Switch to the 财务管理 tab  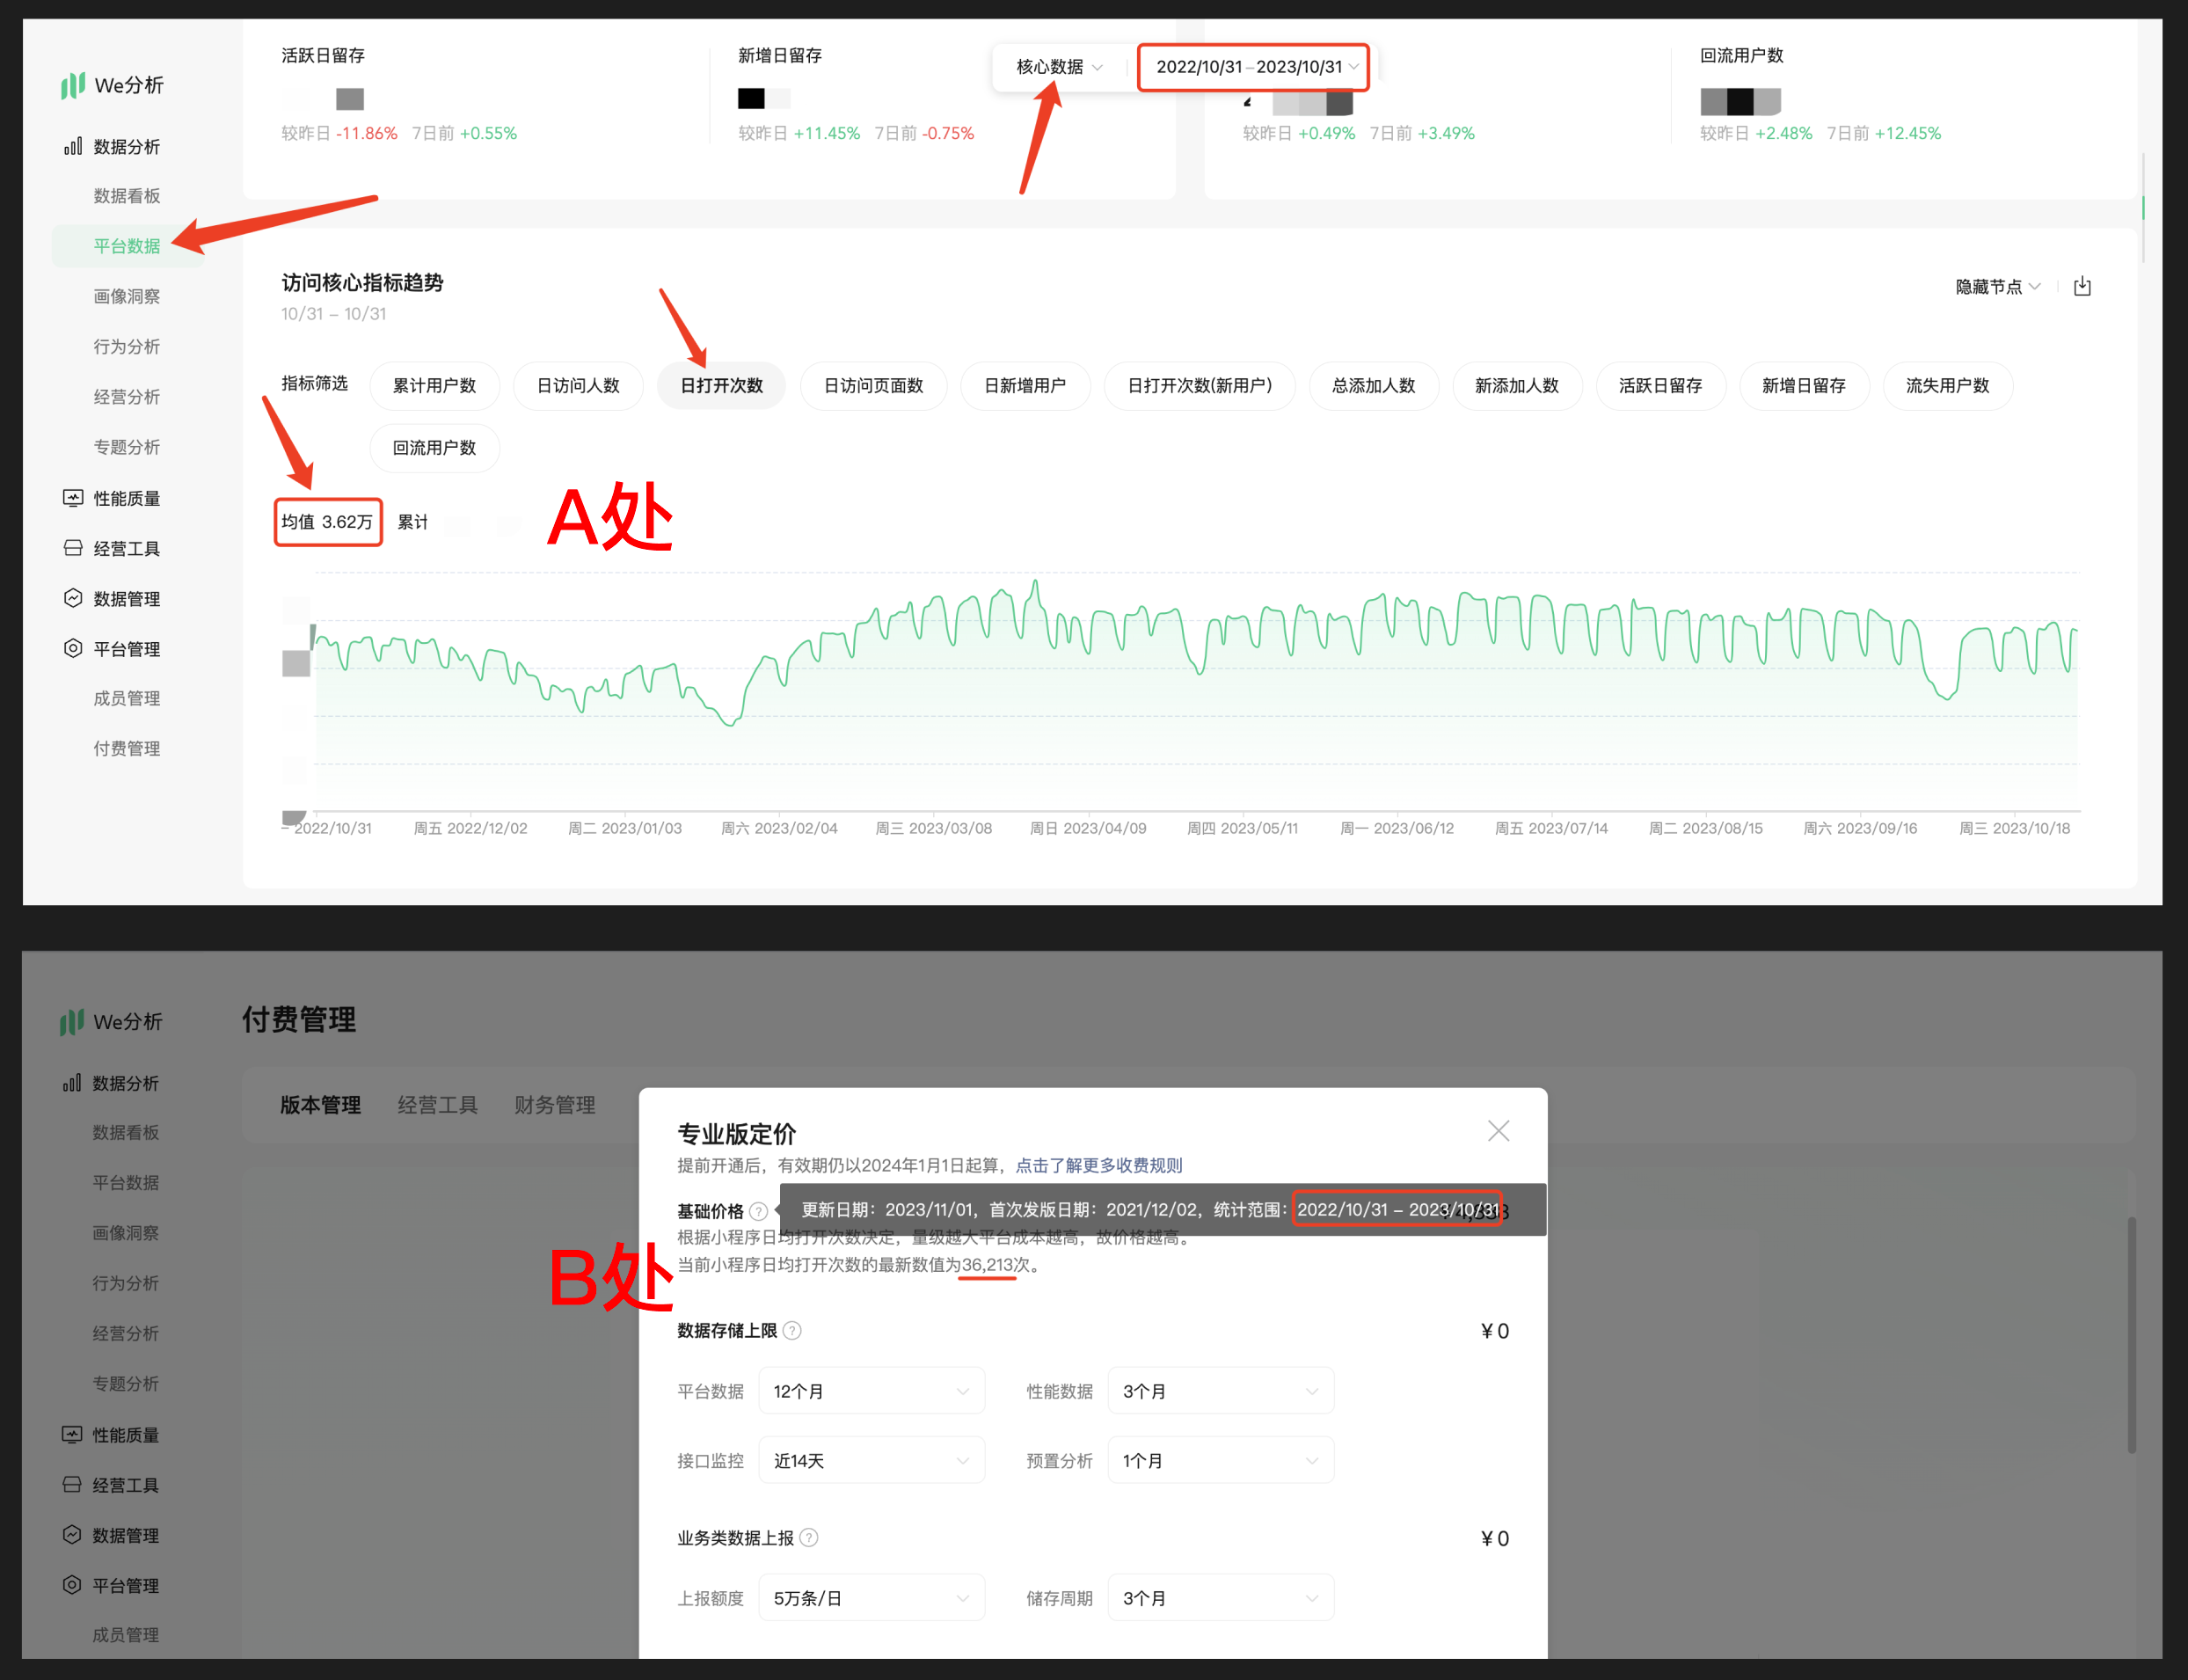(555, 1105)
